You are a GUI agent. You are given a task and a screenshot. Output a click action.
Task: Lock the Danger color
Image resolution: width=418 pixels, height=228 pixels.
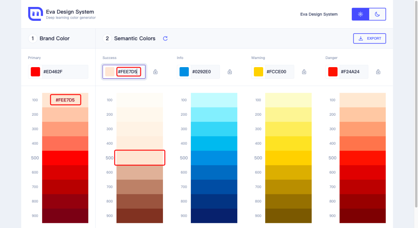378,72
